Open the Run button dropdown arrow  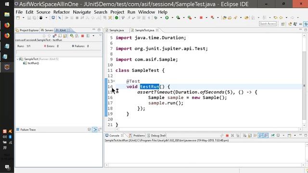172,18
